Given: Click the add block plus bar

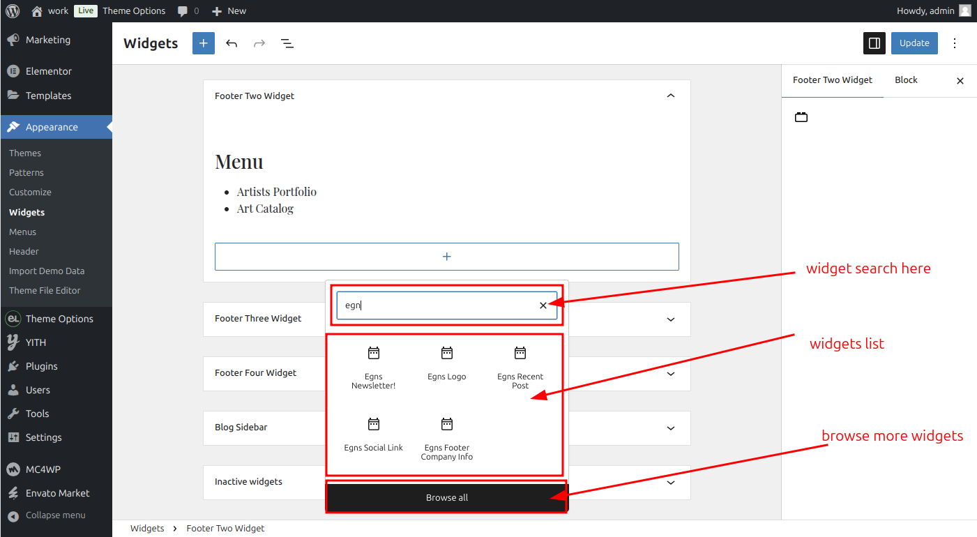Looking at the screenshot, I should click(447, 257).
